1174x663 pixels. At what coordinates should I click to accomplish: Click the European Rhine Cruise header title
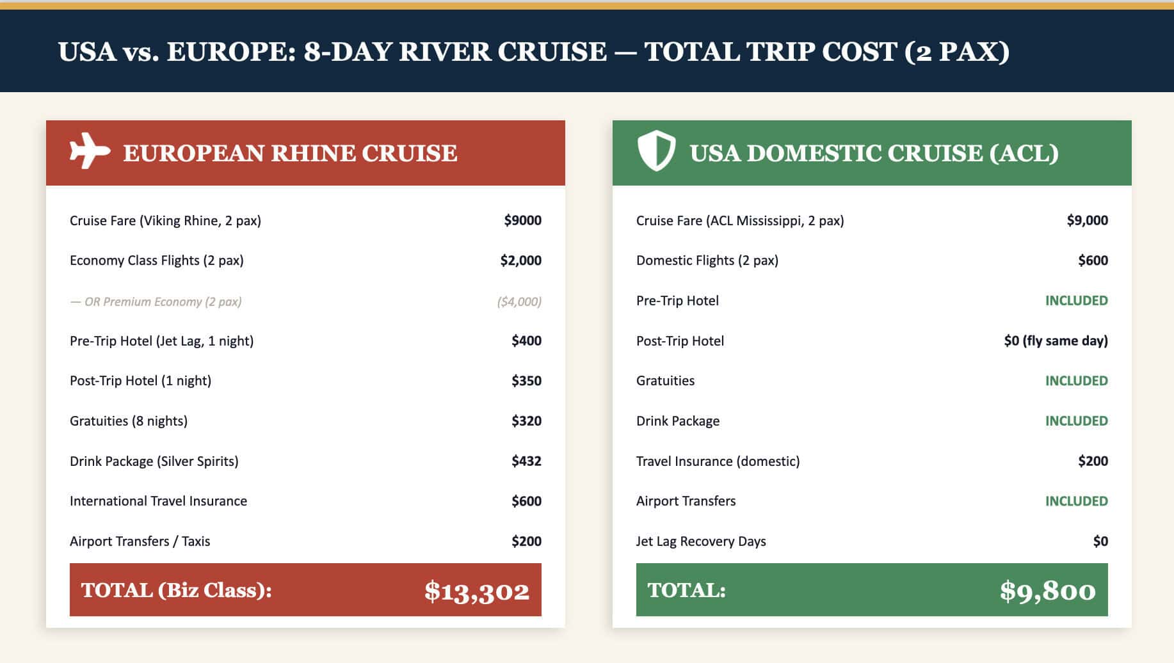[290, 154]
